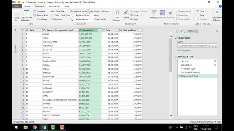Open the Unpivot Columns dropdown
The image size is (234, 131).
pos(101,11)
